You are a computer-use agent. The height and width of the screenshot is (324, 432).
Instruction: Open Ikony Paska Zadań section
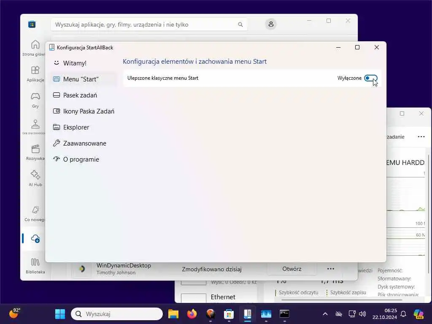pyautogui.click(x=83, y=111)
